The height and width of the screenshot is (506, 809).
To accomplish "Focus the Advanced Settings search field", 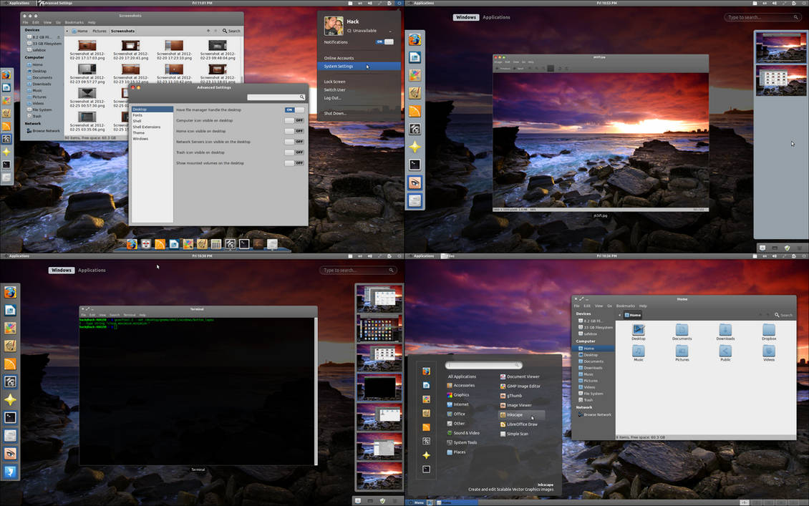I will coord(276,97).
